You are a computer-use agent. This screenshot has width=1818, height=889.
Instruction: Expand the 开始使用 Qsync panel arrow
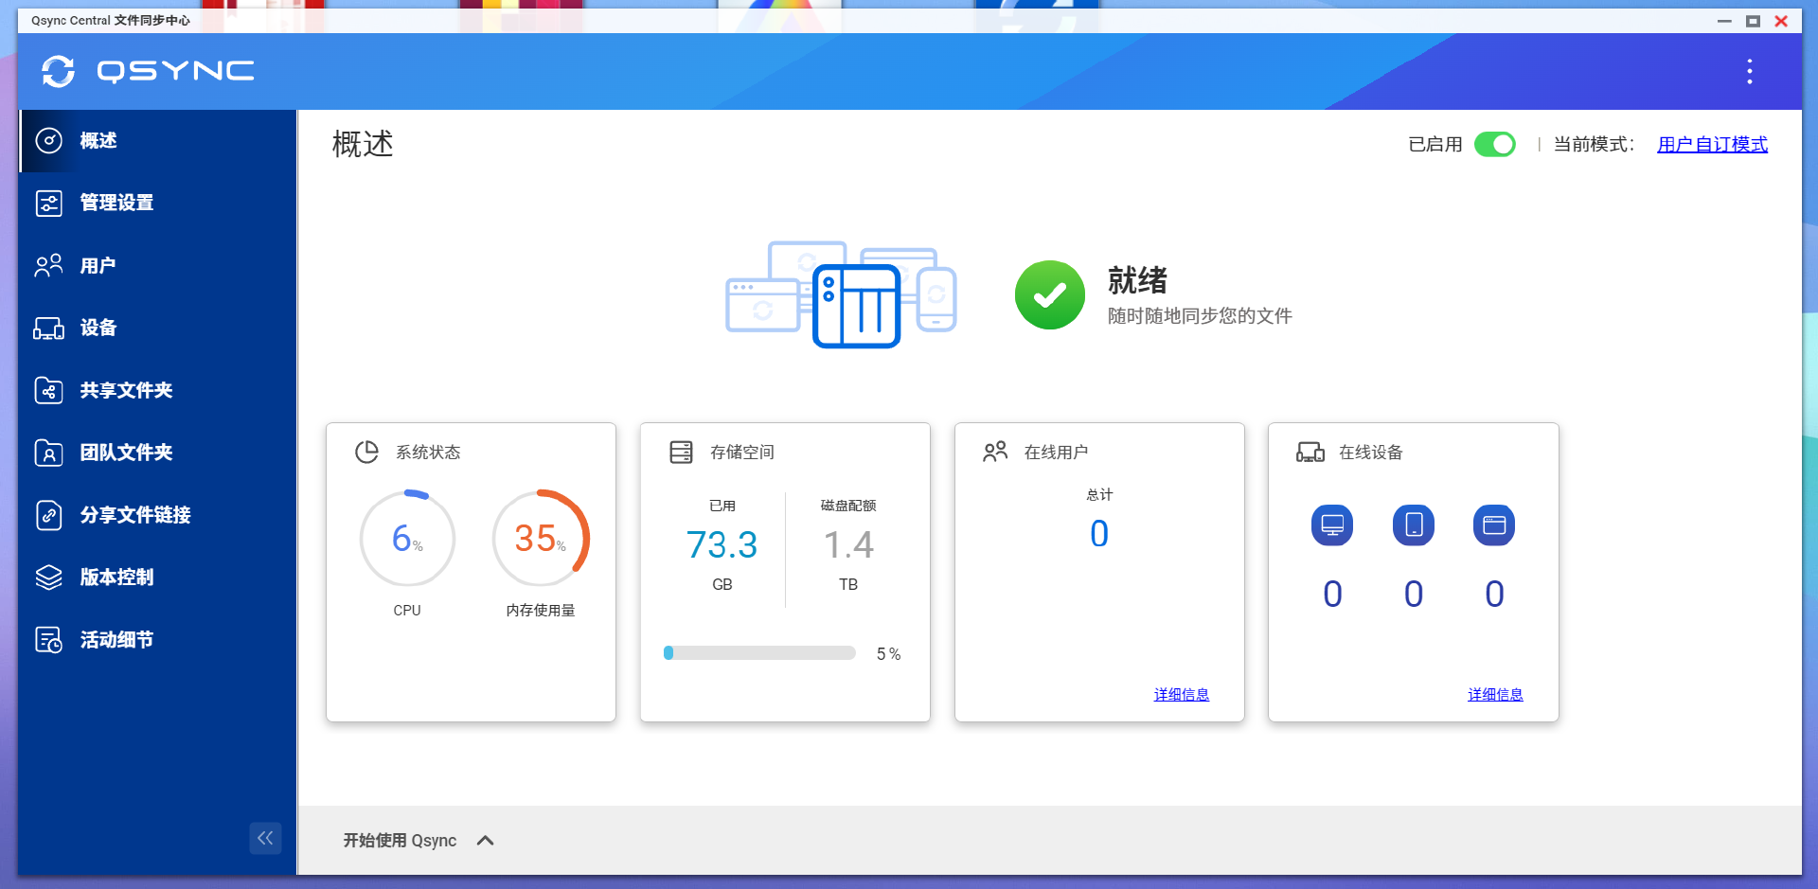486,841
